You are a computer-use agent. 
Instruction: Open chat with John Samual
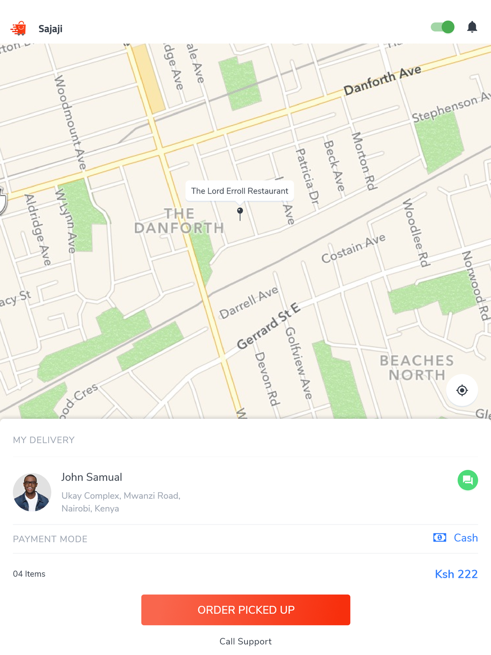[x=467, y=480]
